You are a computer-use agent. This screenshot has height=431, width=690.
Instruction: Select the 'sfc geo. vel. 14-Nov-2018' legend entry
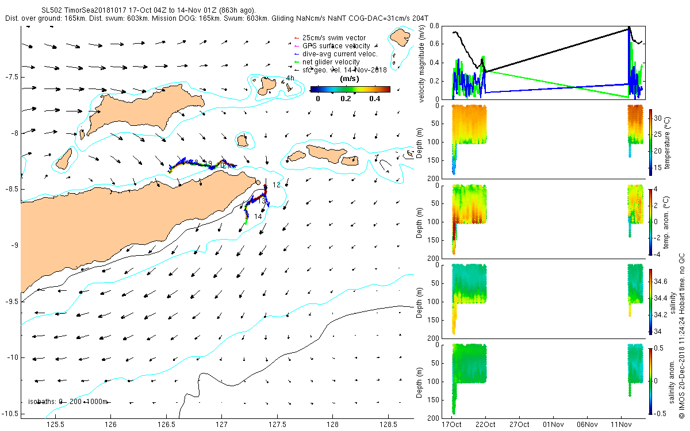coord(340,70)
